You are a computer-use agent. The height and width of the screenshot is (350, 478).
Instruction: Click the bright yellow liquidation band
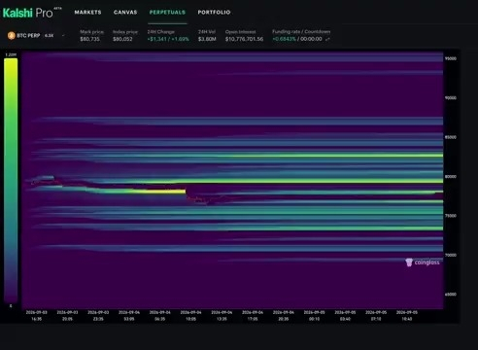click(x=155, y=192)
